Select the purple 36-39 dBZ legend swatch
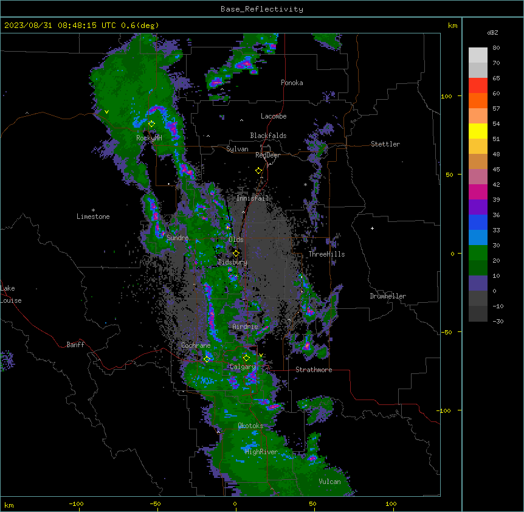The height and width of the screenshot is (512, 524). 478,207
